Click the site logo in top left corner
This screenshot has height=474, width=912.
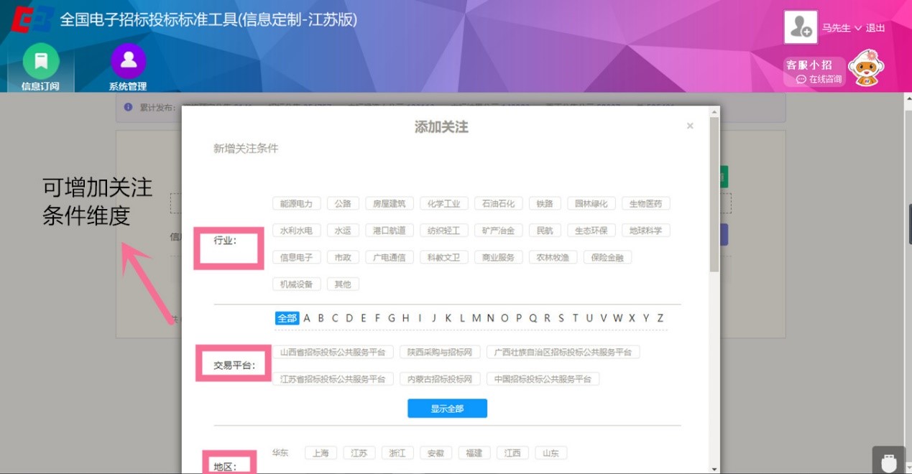pyautogui.click(x=30, y=19)
